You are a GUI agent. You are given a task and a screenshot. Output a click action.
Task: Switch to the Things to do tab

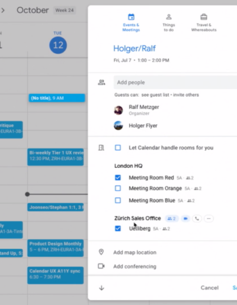pos(169,22)
